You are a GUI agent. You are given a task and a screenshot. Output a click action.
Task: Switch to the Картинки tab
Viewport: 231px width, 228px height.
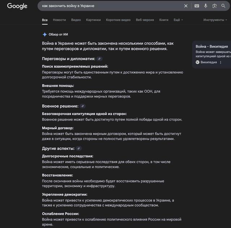(93, 20)
